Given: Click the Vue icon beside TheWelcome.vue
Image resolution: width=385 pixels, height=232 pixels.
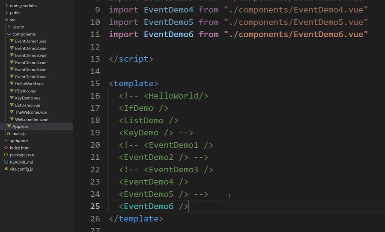Looking at the screenshot, I should (12, 112).
